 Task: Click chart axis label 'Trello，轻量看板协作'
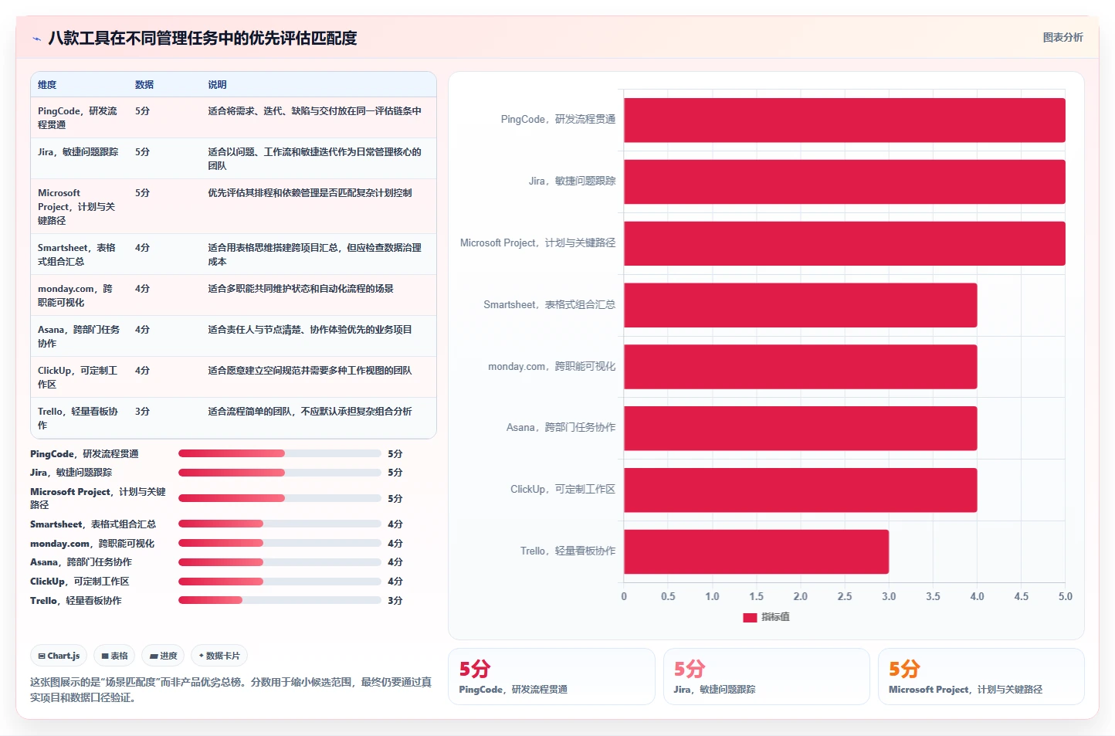[568, 551]
